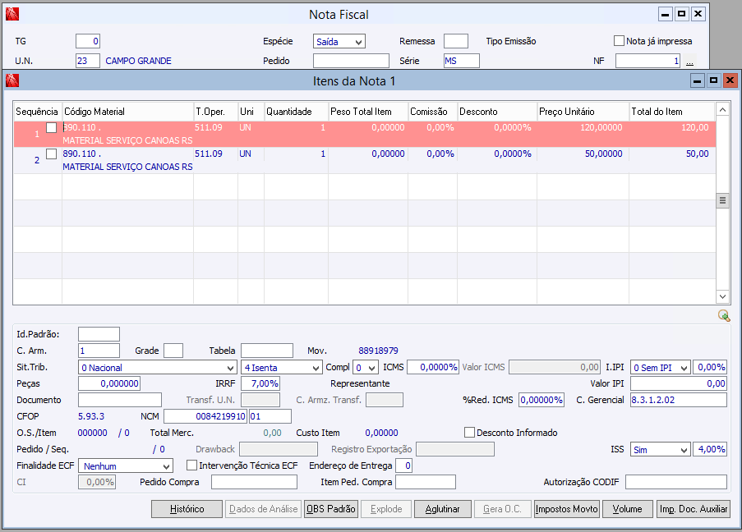Minimize the Itens da Nota 1 window

click(x=697, y=80)
